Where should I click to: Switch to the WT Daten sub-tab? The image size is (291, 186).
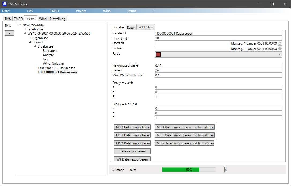click(145, 27)
